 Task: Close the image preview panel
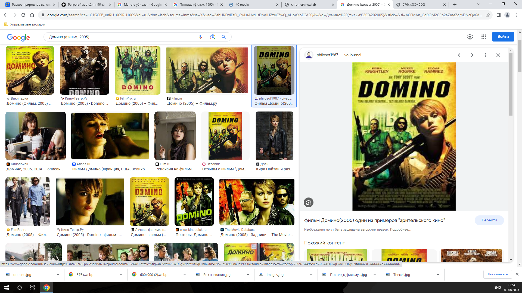pos(498,55)
